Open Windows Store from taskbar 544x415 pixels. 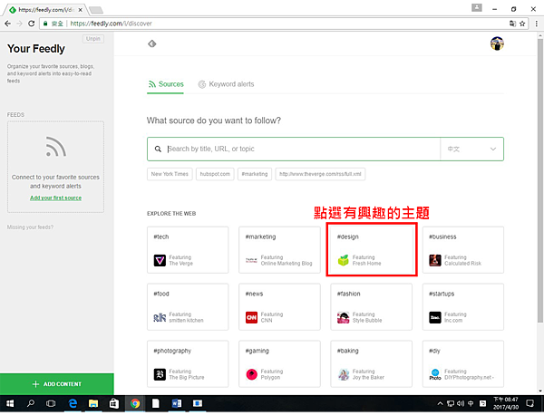[114, 403]
